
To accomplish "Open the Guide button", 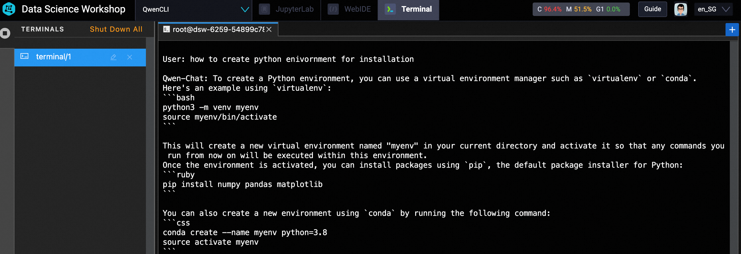I will pyautogui.click(x=652, y=9).
